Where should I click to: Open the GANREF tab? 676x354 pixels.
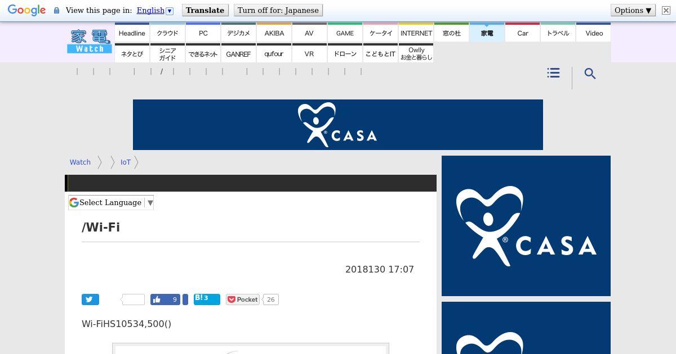(x=238, y=53)
